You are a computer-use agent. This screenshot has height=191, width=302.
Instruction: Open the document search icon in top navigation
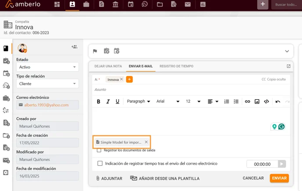174,4
